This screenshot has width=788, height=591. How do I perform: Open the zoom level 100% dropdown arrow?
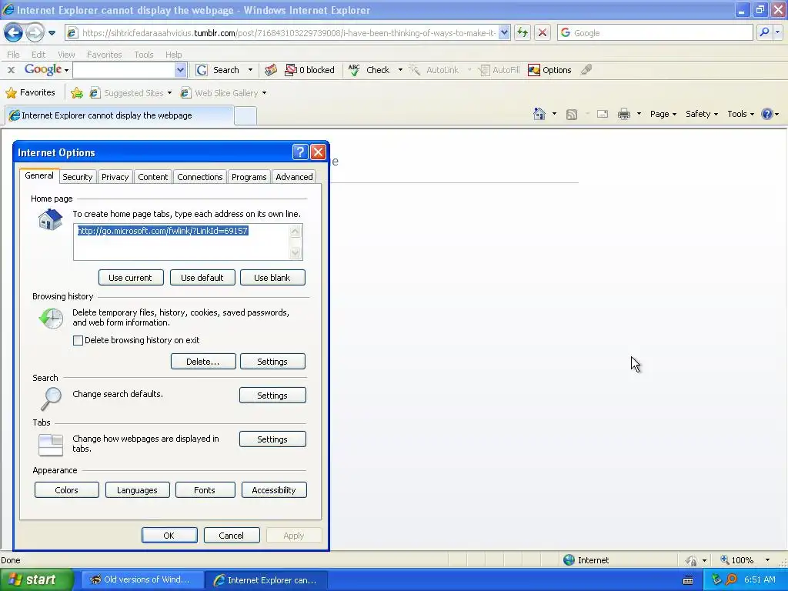tap(767, 560)
